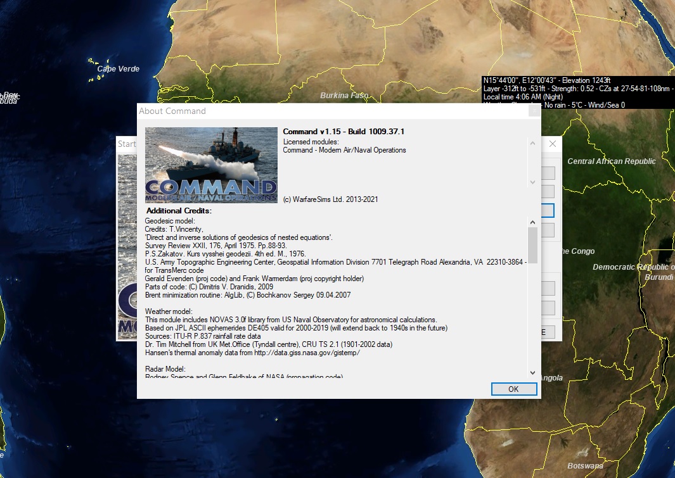675x478 pixels.
Task: Click Botswana label on map
Action: point(585,465)
